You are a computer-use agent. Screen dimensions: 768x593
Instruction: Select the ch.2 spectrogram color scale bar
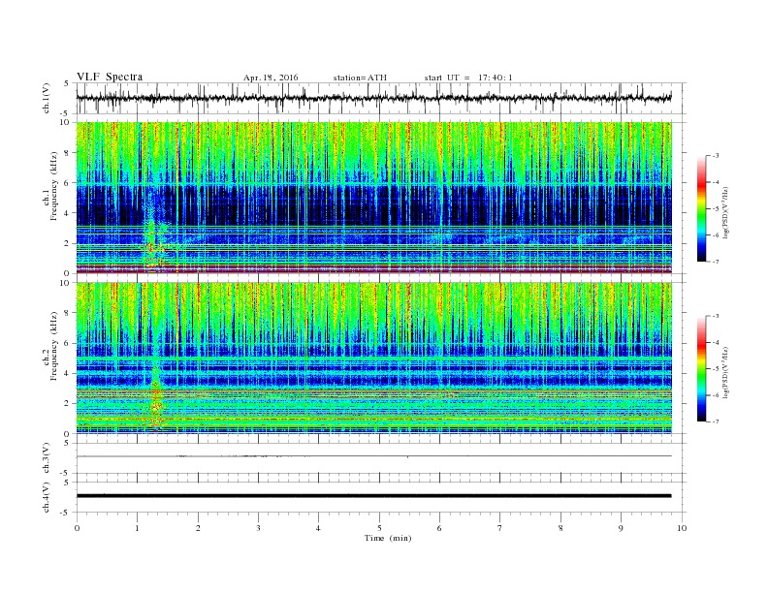701,369
